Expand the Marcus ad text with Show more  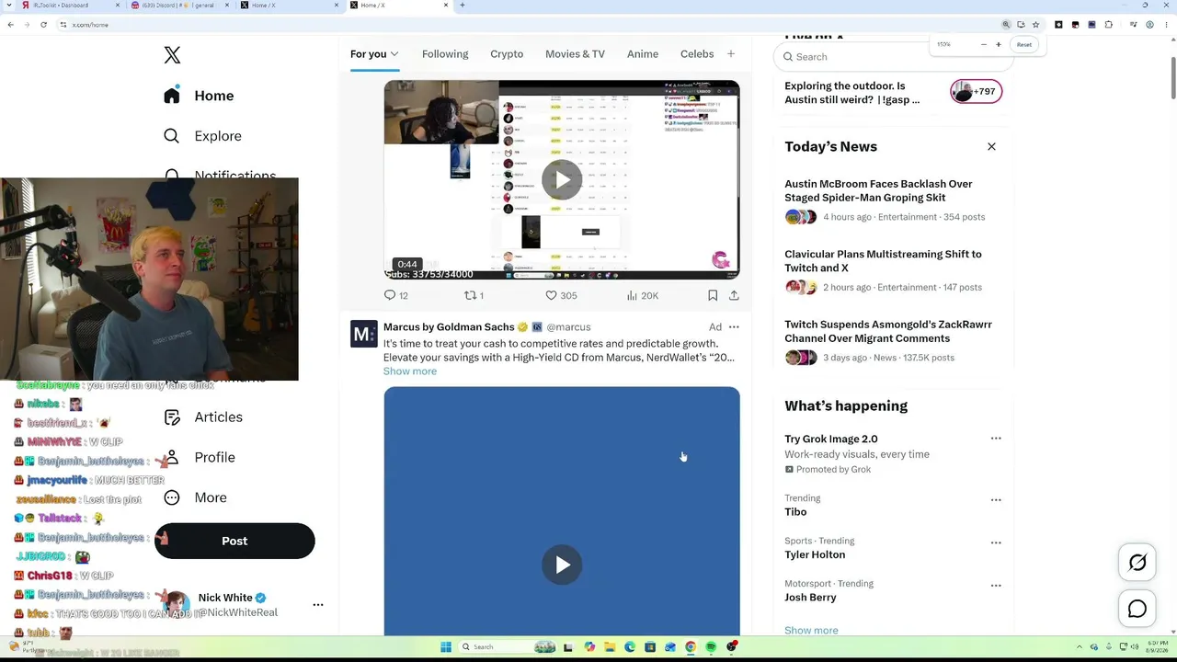tap(410, 371)
